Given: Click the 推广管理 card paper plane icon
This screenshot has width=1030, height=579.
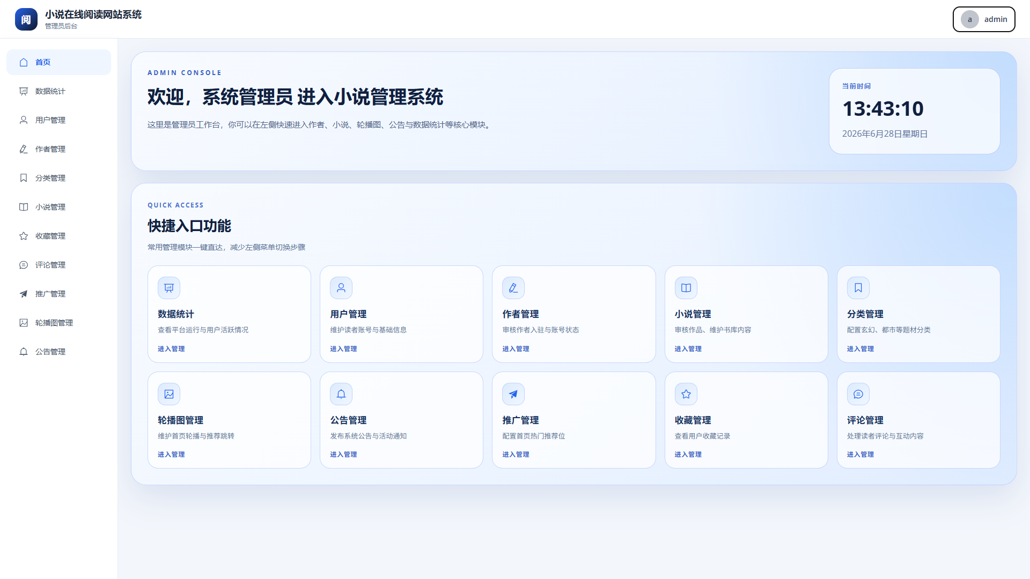Looking at the screenshot, I should (513, 394).
